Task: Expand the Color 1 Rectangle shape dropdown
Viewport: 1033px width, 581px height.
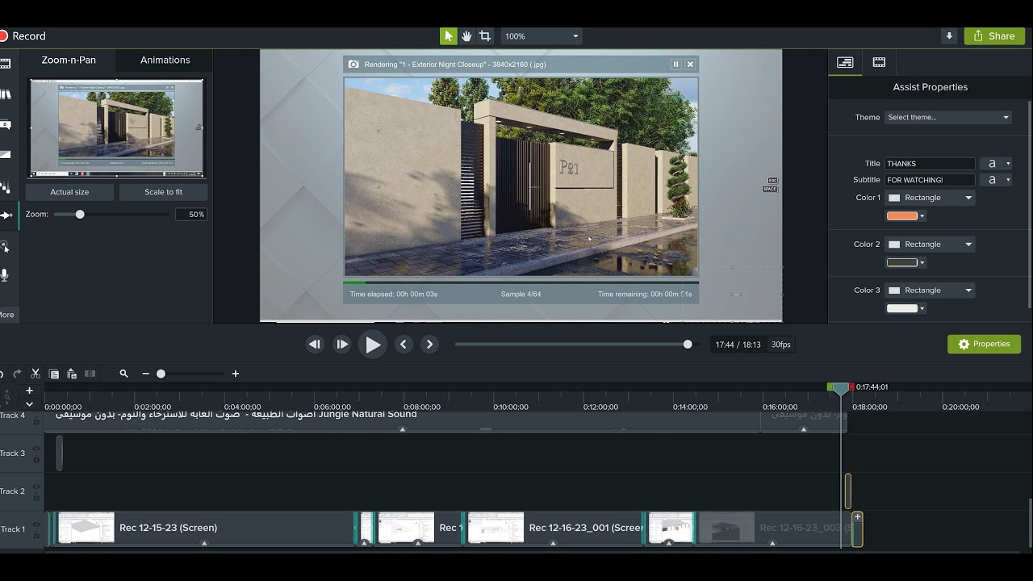Action: [x=930, y=198]
